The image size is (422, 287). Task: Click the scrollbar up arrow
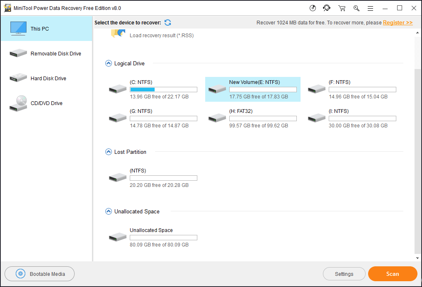(418, 33)
